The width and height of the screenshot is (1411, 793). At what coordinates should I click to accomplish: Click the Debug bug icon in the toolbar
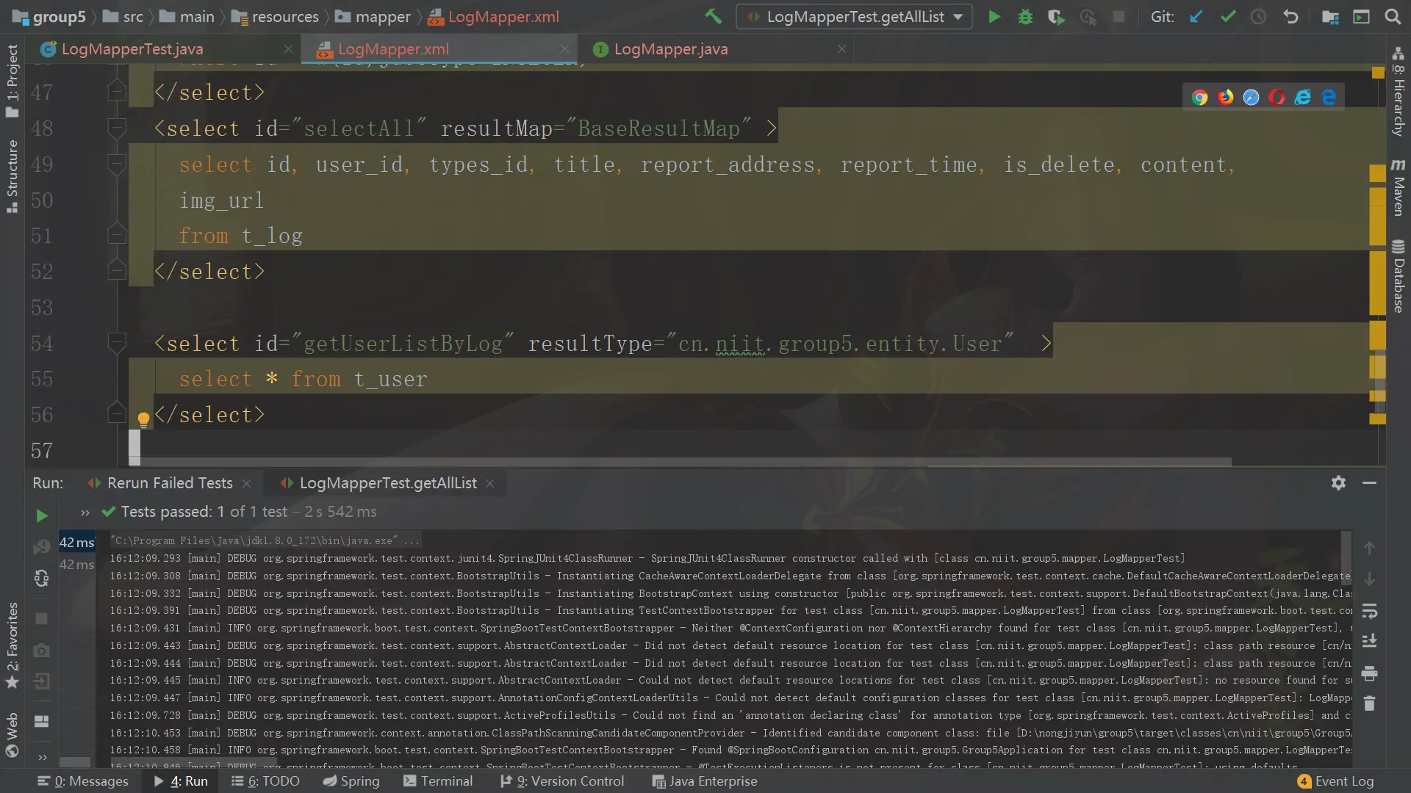1025,16
